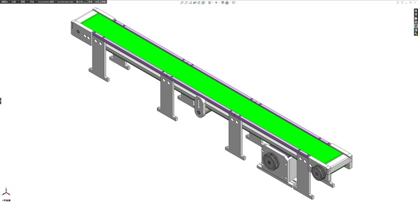Switch to the 布局 (Layout) tab
The image size is (418, 202).
13,2
